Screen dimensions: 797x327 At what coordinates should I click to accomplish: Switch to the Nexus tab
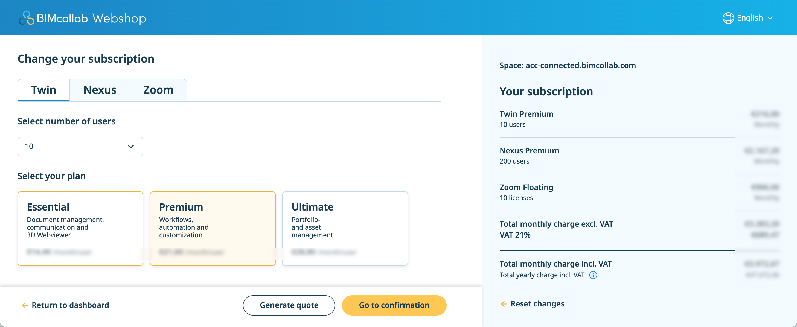click(x=100, y=90)
